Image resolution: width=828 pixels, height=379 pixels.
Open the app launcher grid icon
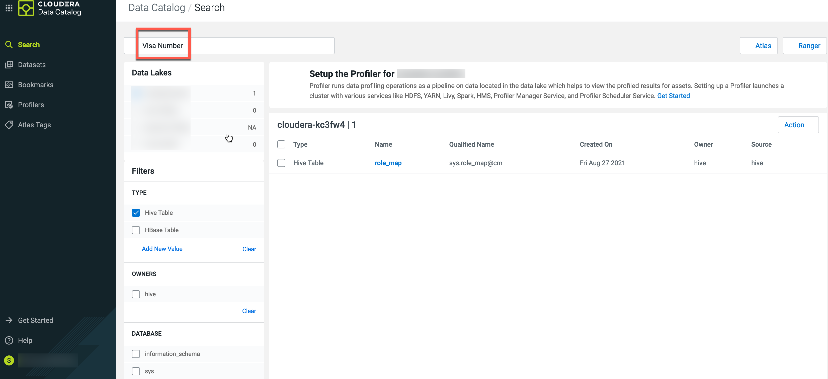click(x=9, y=8)
